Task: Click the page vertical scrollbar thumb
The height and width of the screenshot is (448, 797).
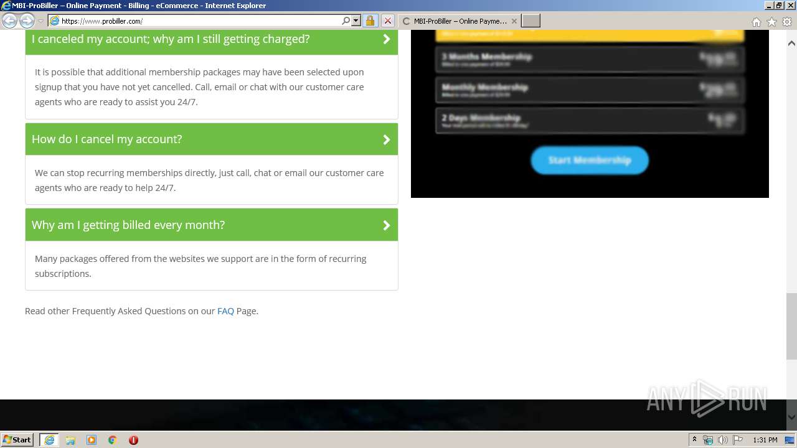Action: click(791, 326)
